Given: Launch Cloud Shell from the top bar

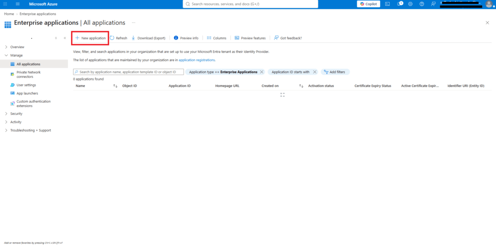Looking at the screenshot, I should [387, 4].
